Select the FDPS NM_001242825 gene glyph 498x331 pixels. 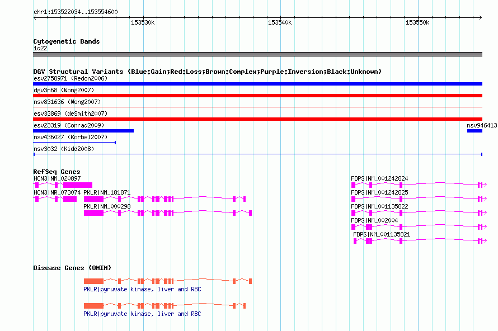click(419, 199)
